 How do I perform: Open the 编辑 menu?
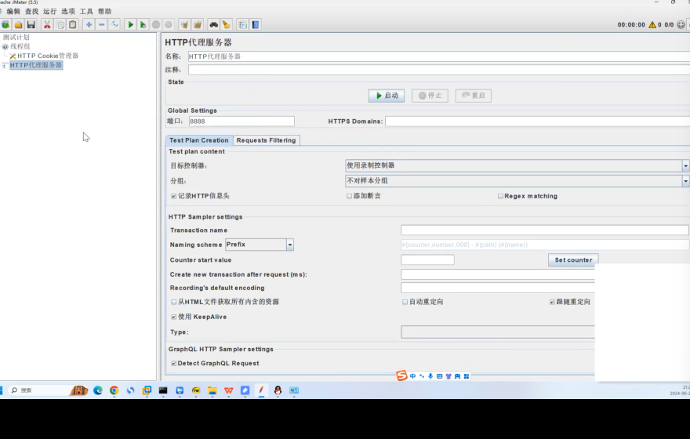coord(13,11)
